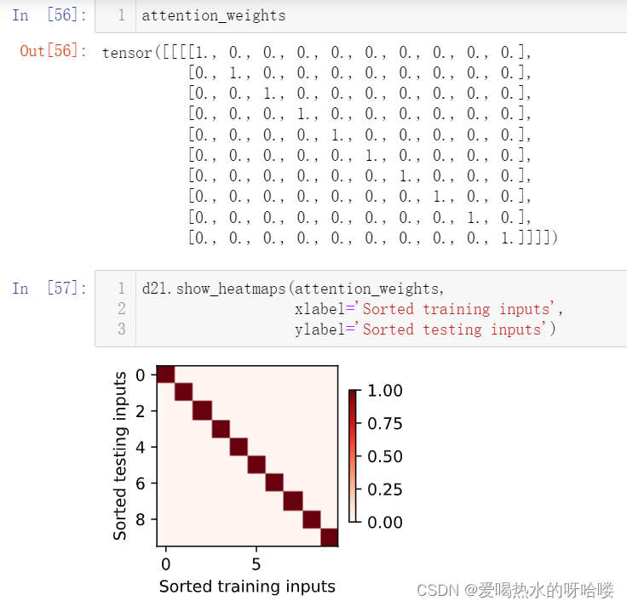The image size is (627, 607).
Task: Click the 0.25 colorbar tick label
Action: (x=385, y=490)
